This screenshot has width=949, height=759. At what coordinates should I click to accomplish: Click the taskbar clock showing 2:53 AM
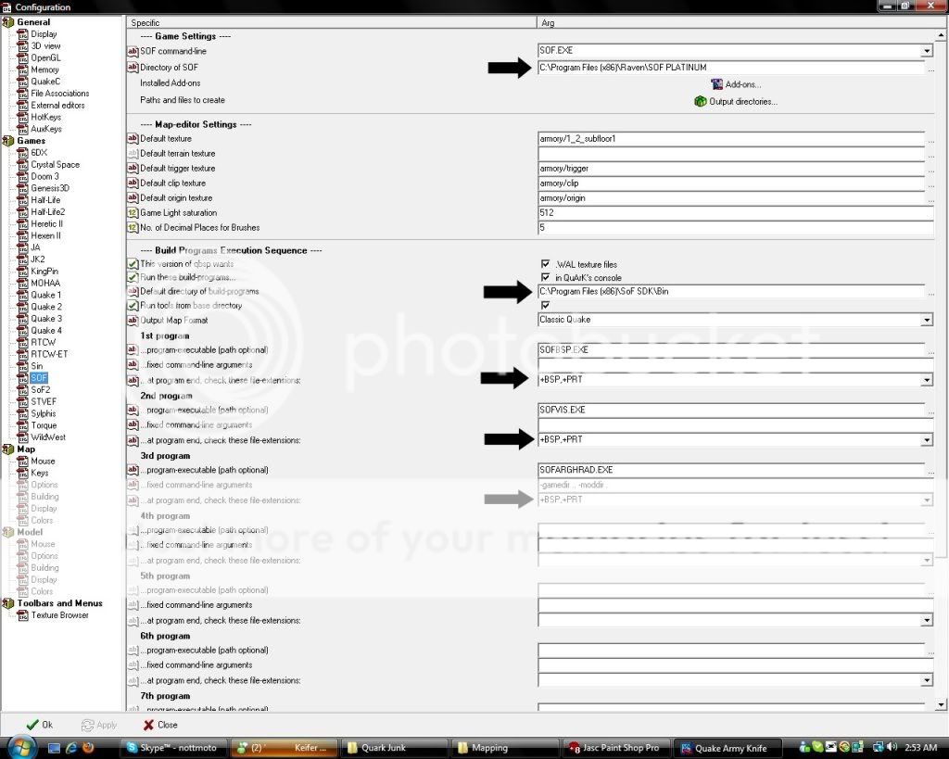921,748
